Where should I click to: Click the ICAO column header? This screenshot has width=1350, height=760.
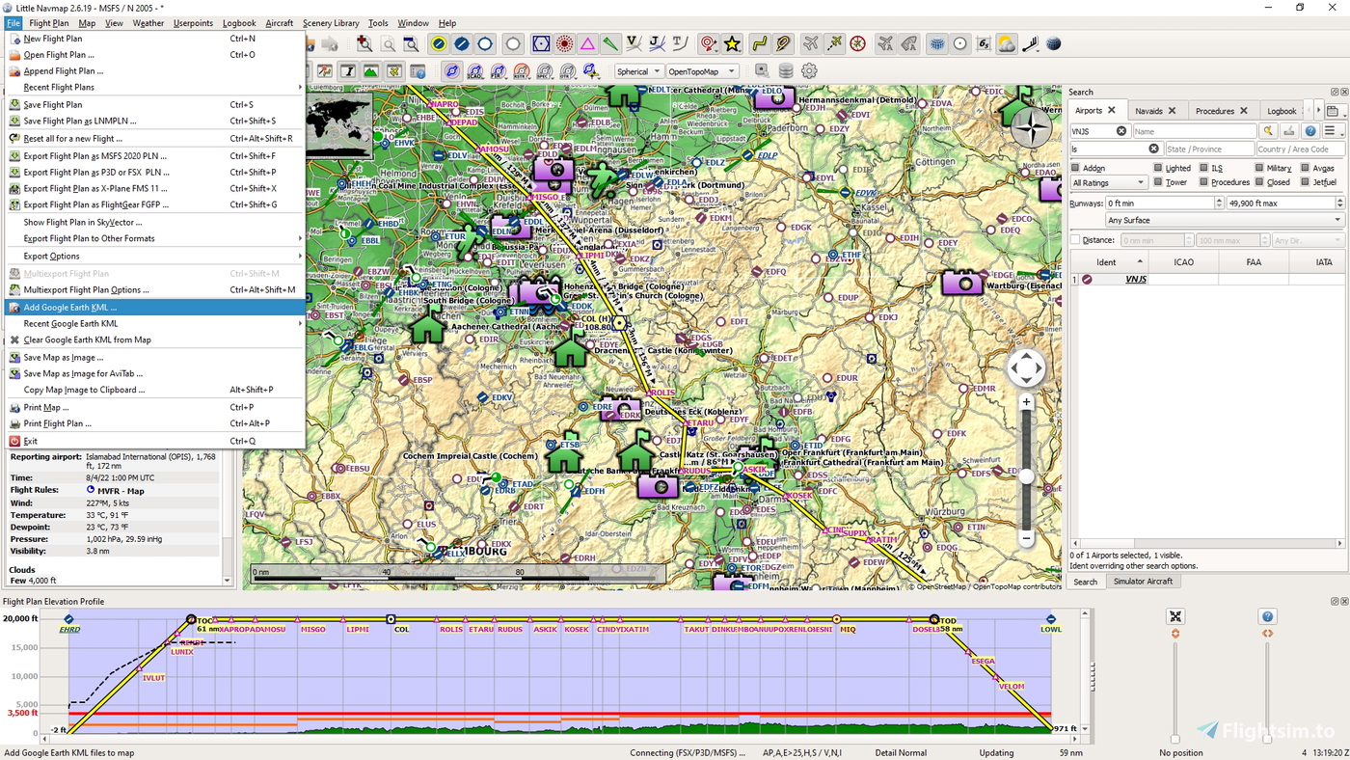[1183, 262]
